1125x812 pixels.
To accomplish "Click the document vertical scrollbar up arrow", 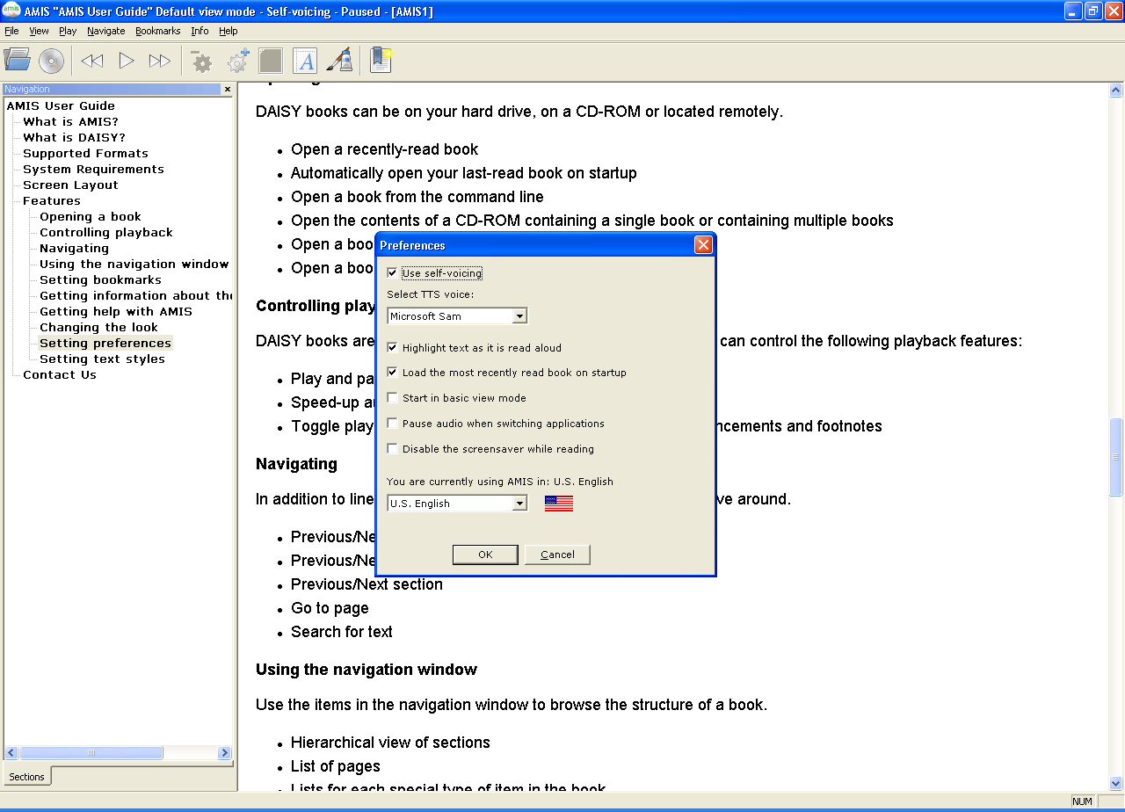I will tap(1116, 90).
